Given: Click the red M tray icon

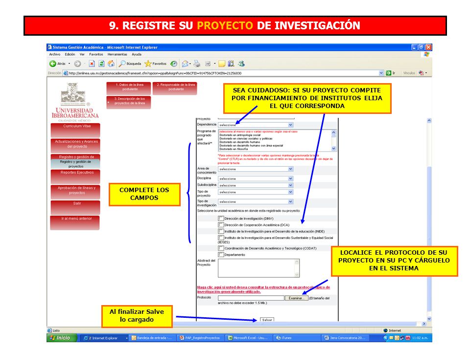Looking at the screenshot, I should [408, 338].
